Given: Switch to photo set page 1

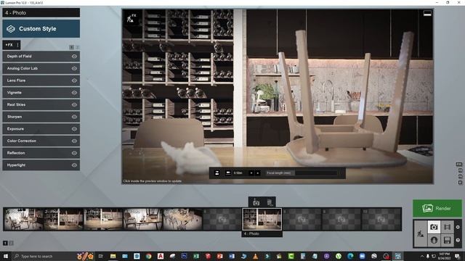Looking at the screenshot, I should coord(5,243).
